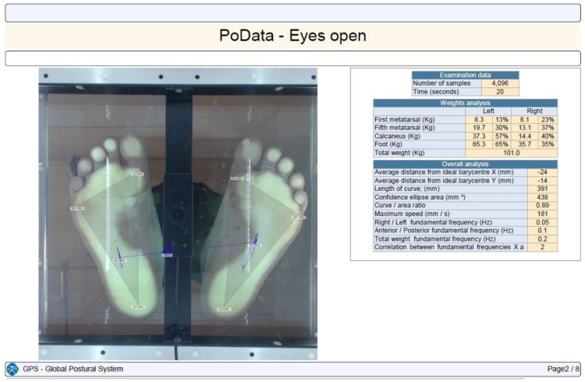Select Anterior/Posterior frequency value 0.1
Viewport: 585px width, 382px height.
click(x=542, y=231)
